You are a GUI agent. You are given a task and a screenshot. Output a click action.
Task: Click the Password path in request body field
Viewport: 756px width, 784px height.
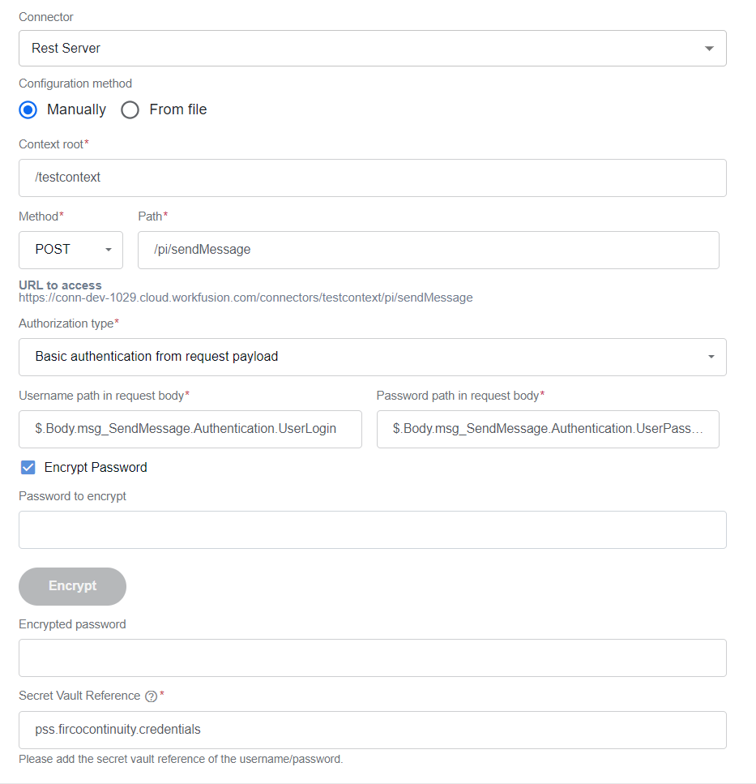pos(548,429)
